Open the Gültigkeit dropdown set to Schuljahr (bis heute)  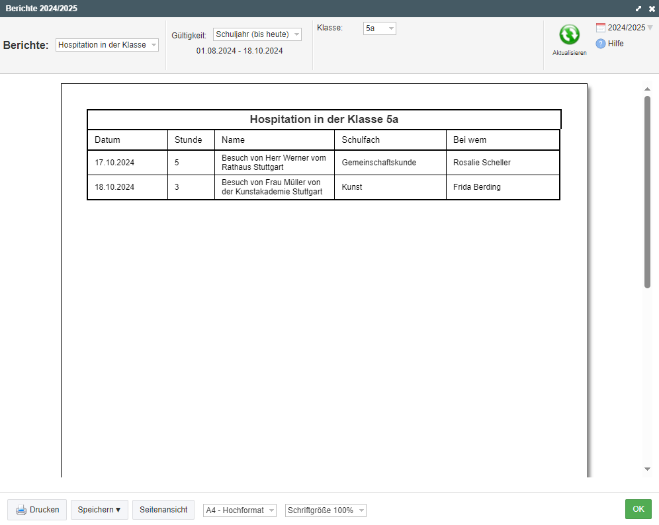(257, 34)
